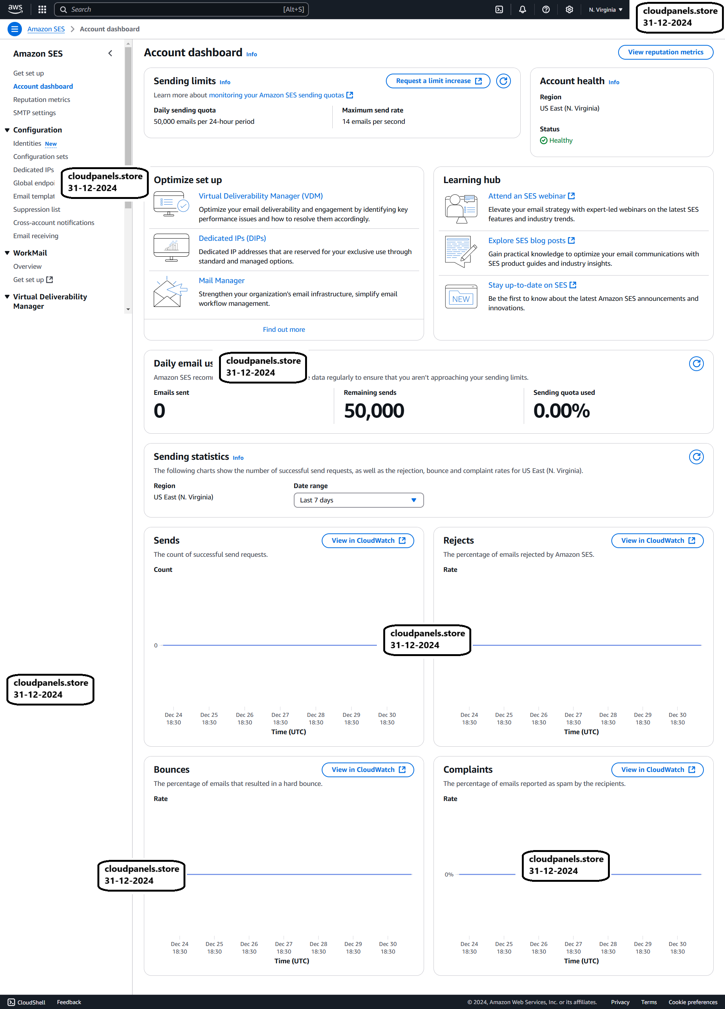Image resolution: width=725 pixels, height=1009 pixels.
Task: Open the Last 7 days date range dropdown
Action: pyautogui.click(x=358, y=500)
